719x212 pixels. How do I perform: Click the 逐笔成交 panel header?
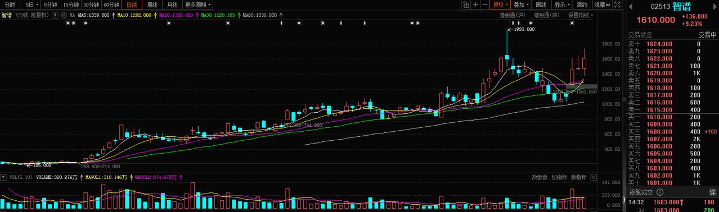640,192
